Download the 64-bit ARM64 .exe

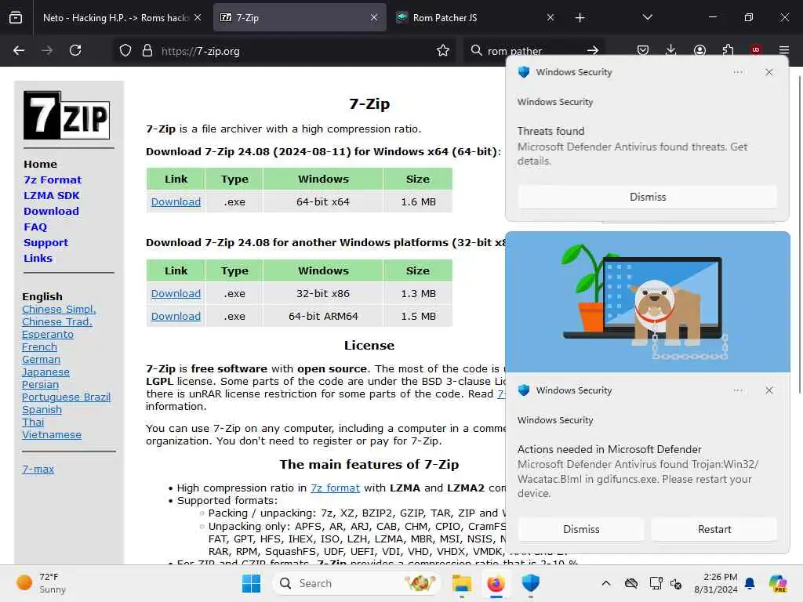coord(176,316)
